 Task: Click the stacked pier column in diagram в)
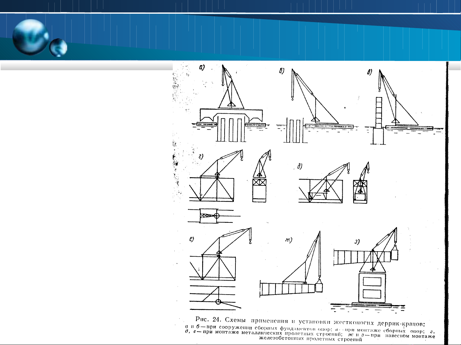(379, 112)
